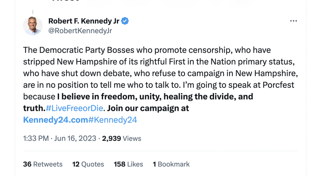Click the 1:33 PM timestamp

pyautogui.click(x=36, y=138)
